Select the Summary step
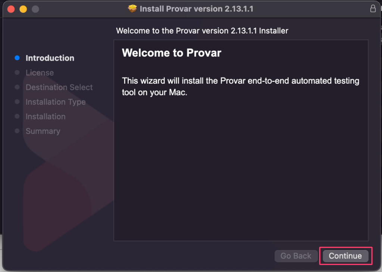 [43, 131]
